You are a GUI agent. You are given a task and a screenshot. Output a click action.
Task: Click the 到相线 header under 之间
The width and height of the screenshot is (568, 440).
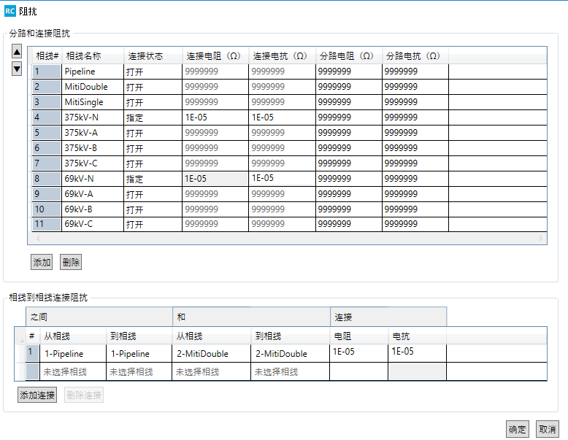[139, 336]
